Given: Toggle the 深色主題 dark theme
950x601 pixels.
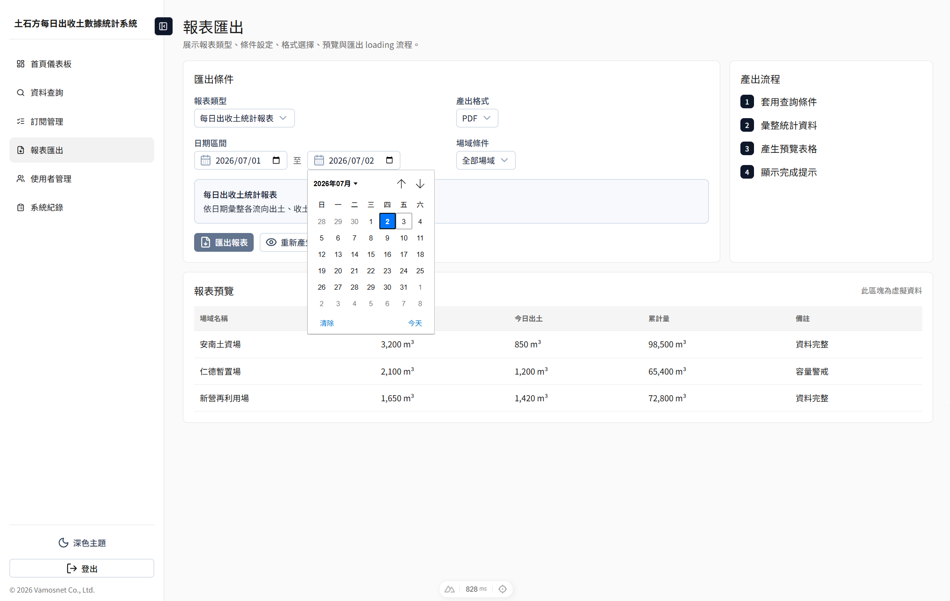Looking at the screenshot, I should pos(82,543).
